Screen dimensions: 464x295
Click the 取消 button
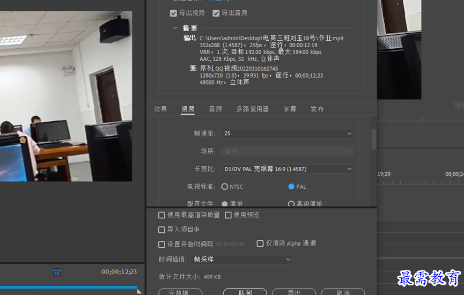343,292
